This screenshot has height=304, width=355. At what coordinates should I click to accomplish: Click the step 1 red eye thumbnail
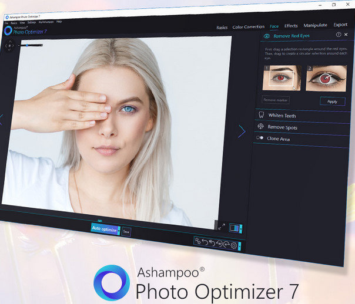[x=282, y=77]
